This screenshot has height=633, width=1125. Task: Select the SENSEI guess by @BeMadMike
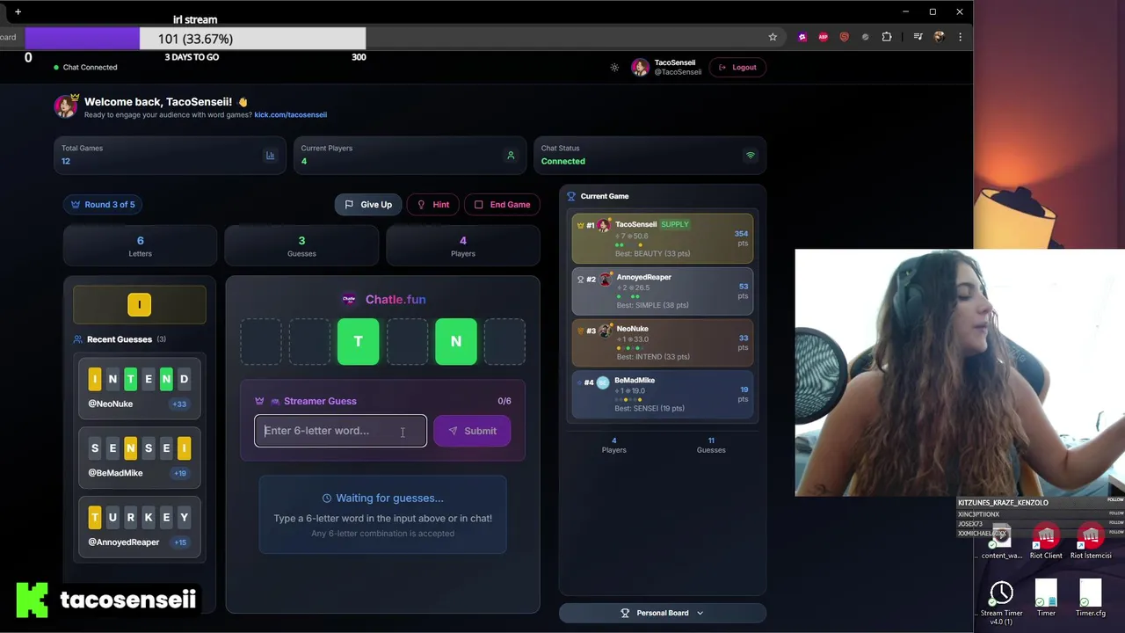(x=140, y=457)
